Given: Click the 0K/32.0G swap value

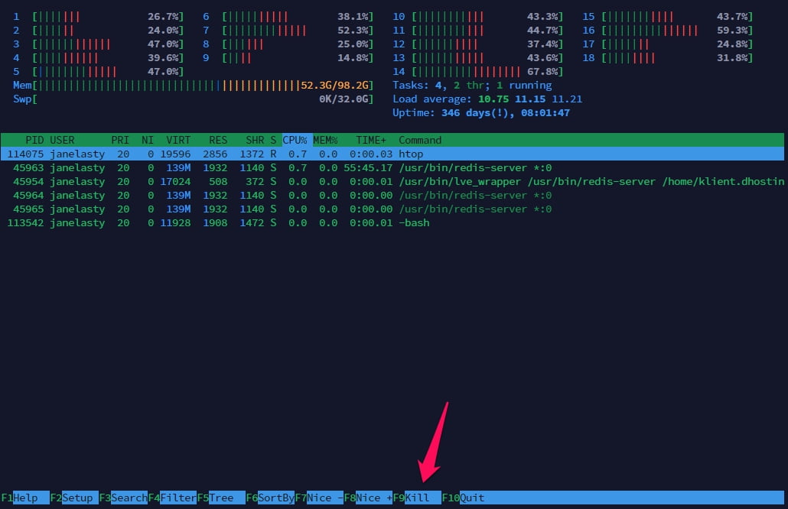Looking at the screenshot, I should point(344,99).
